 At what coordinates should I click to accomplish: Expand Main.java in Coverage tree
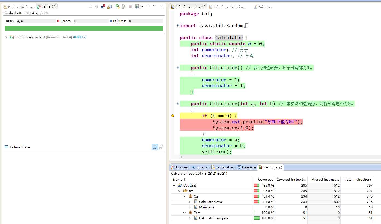click(190, 207)
